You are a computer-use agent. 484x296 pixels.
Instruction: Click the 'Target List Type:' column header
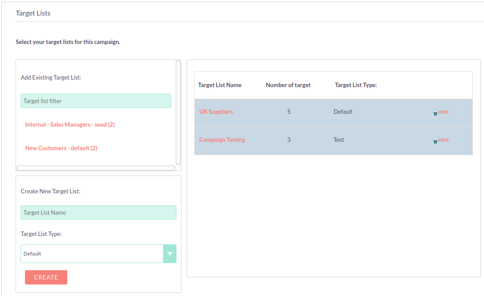pyautogui.click(x=356, y=85)
